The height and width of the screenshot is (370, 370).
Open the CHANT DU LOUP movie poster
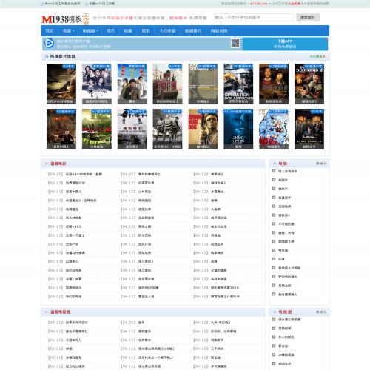point(238,129)
